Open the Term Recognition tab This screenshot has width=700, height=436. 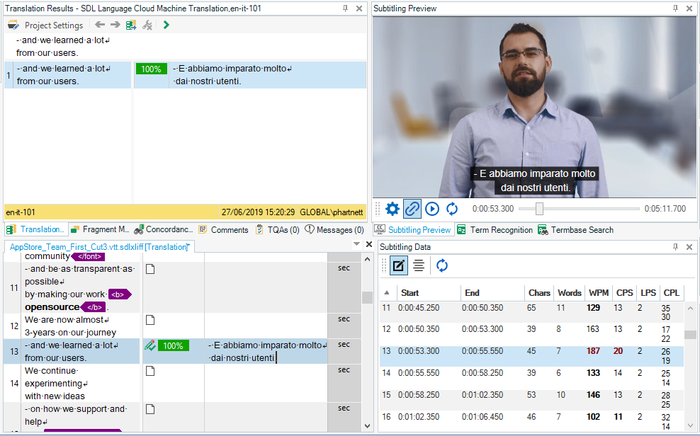[495, 229]
